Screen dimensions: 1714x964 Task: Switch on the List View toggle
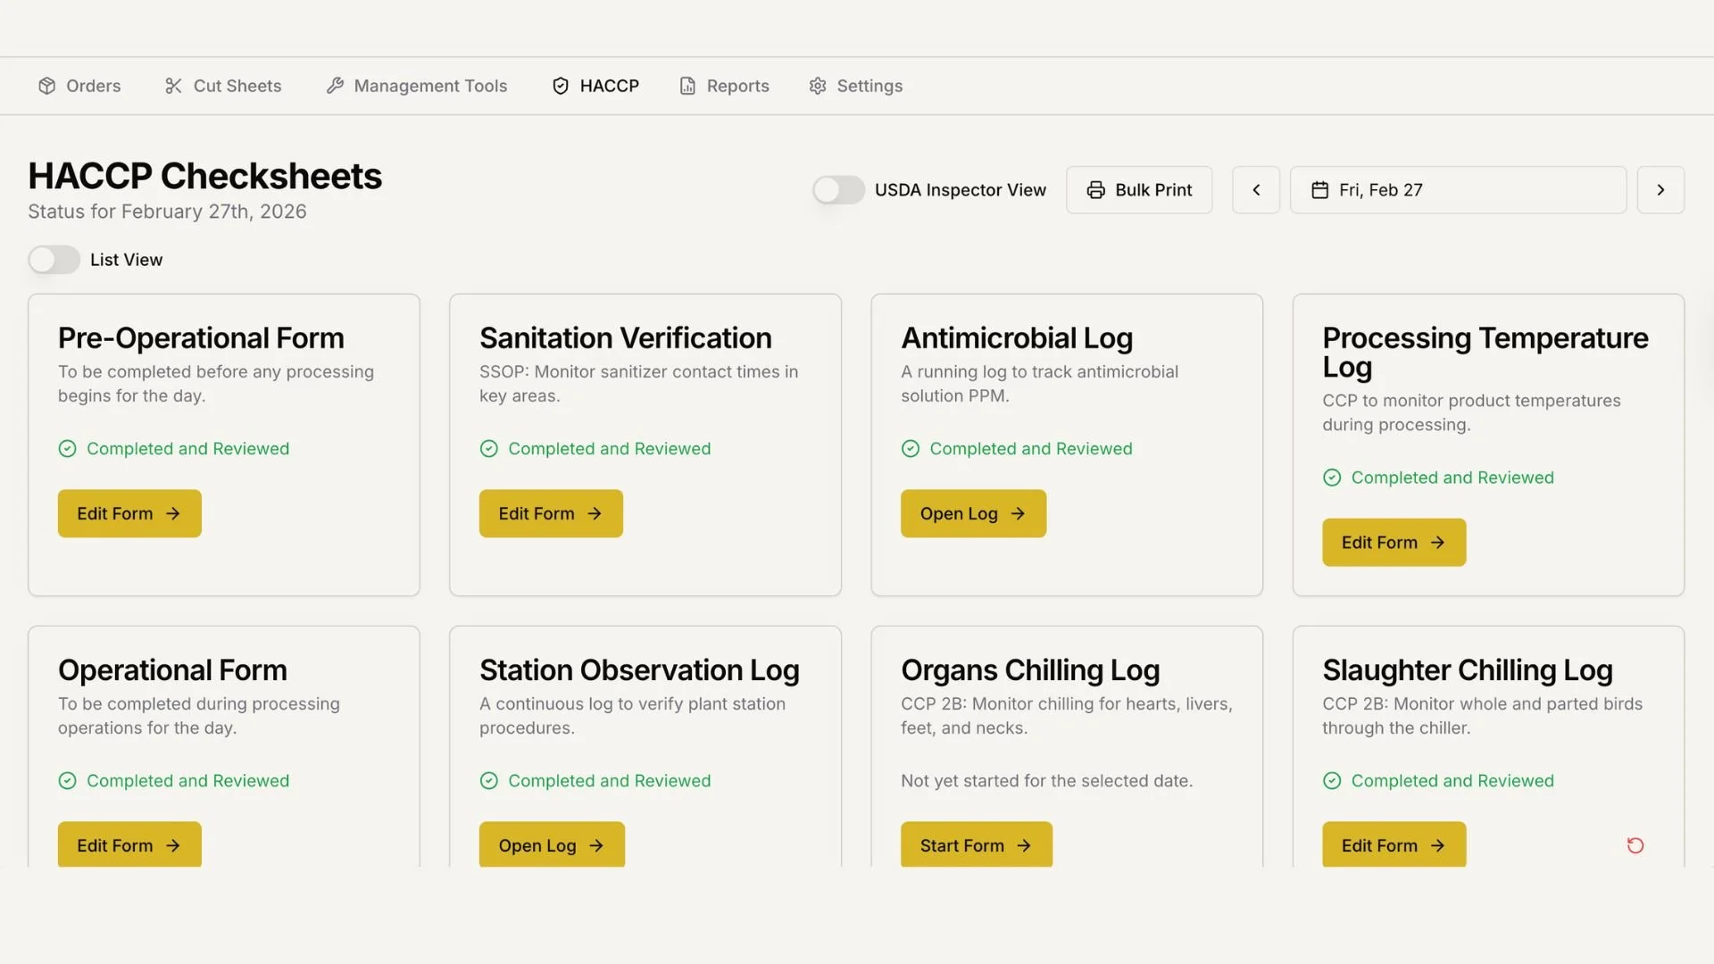point(54,260)
